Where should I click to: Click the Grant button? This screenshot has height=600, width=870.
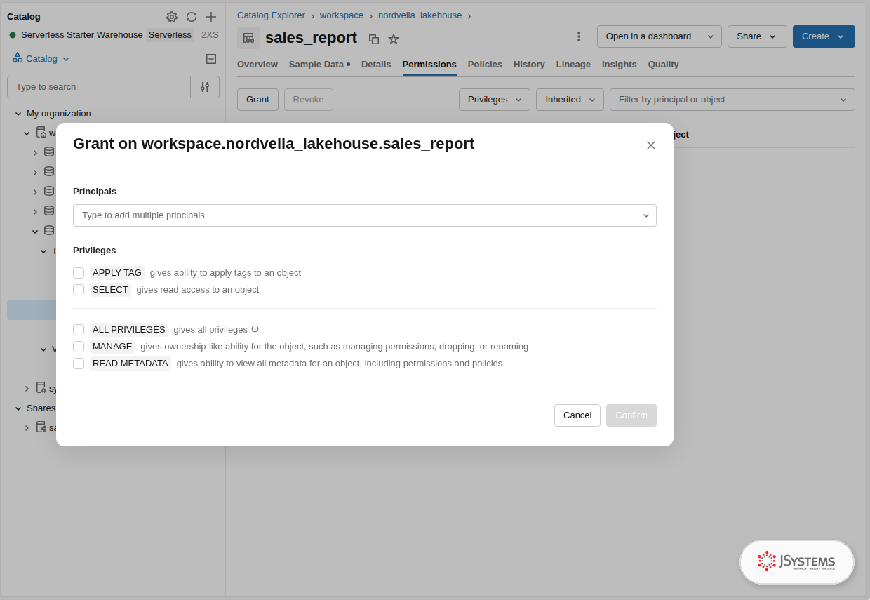(257, 100)
